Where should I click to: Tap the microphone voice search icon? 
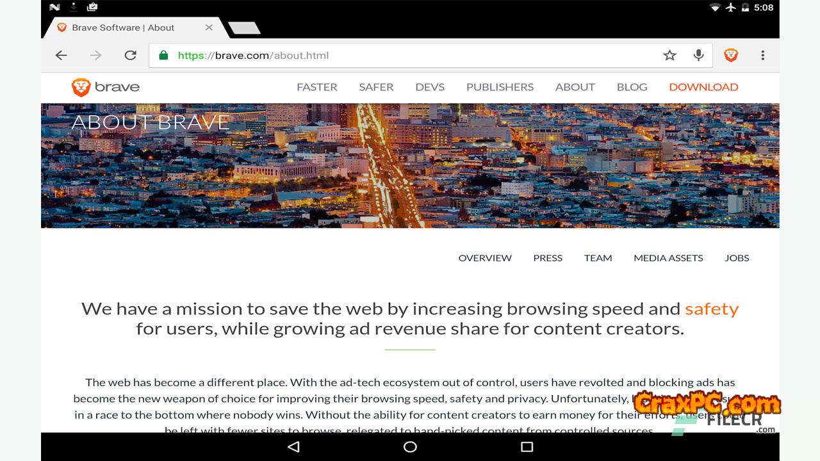click(x=698, y=55)
